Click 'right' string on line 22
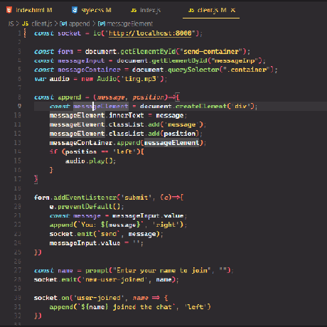The height and width of the screenshot is (327, 327). point(168,225)
